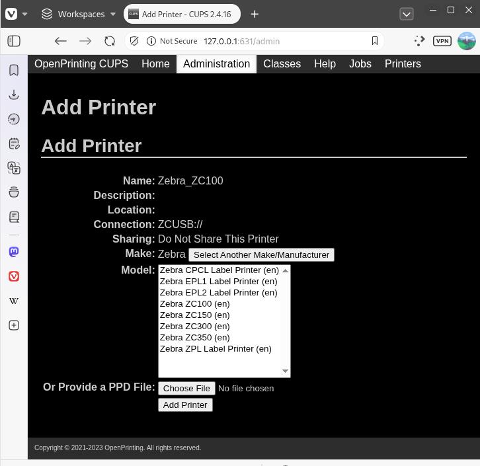Open the Downloads panel in sidebar
Viewport: 480px width, 466px height.
click(x=14, y=95)
